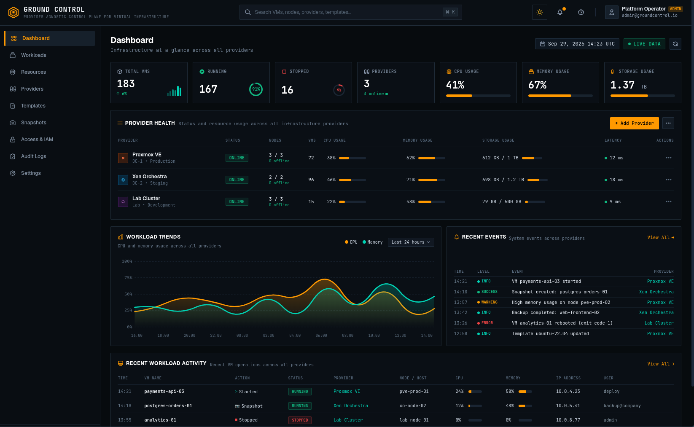Open Provider Health panel options menu
Screen dimensions: 694x427
coord(668,123)
